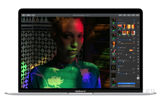161x99 pixels.
Task: Open the orange gradient color swatch
Action: pos(131,50)
